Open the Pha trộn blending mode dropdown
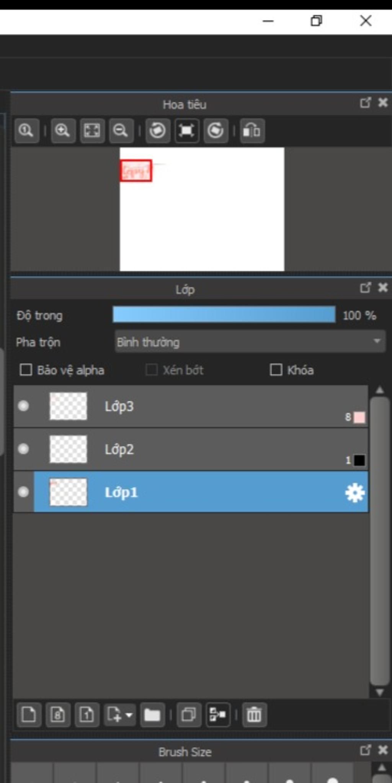 click(x=250, y=342)
